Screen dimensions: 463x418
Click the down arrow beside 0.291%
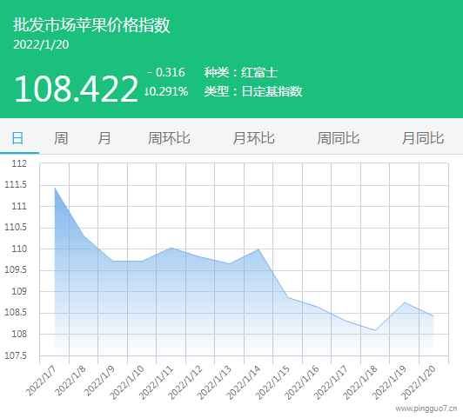(146, 92)
